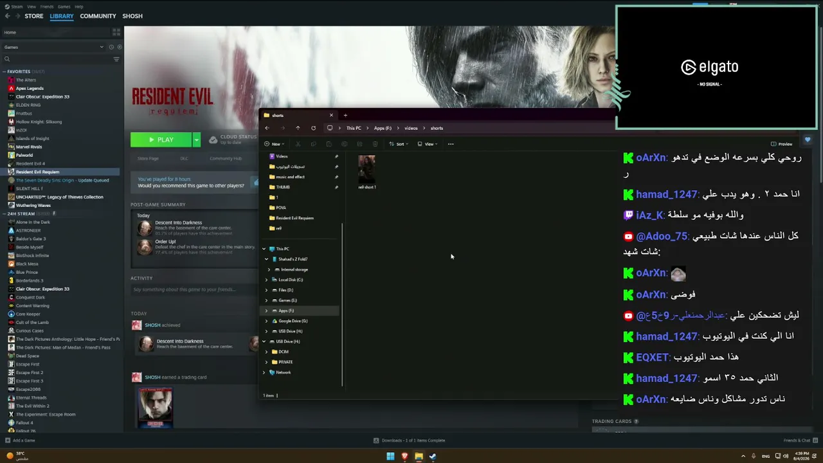This screenshot has height=463, width=823.
Task: Open Steam's Games menu
Action: tap(64, 6)
